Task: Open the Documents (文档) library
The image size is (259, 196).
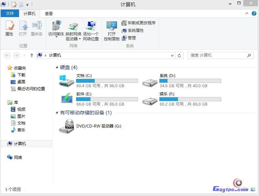Action: [x=18, y=123]
